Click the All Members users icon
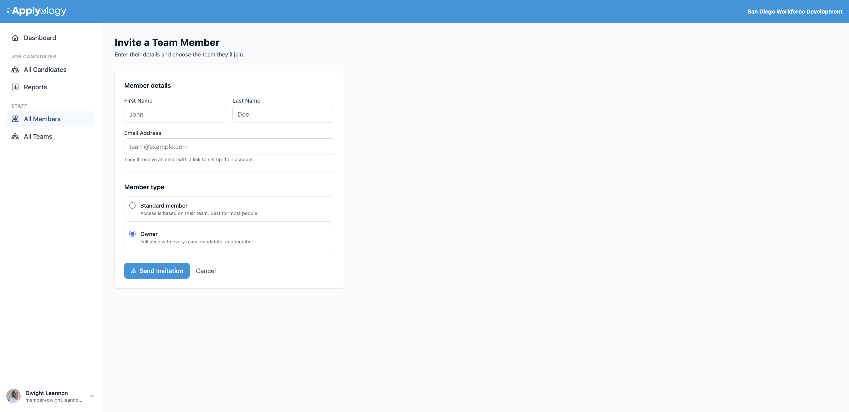This screenshot has width=849, height=412. coord(15,119)
